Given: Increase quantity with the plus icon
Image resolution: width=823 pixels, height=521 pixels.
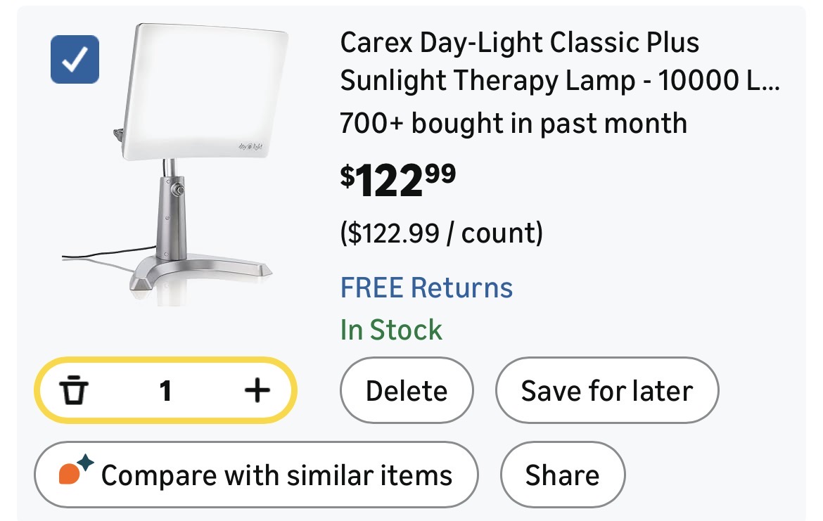Looking at the screenshot, I should [257, 391].
